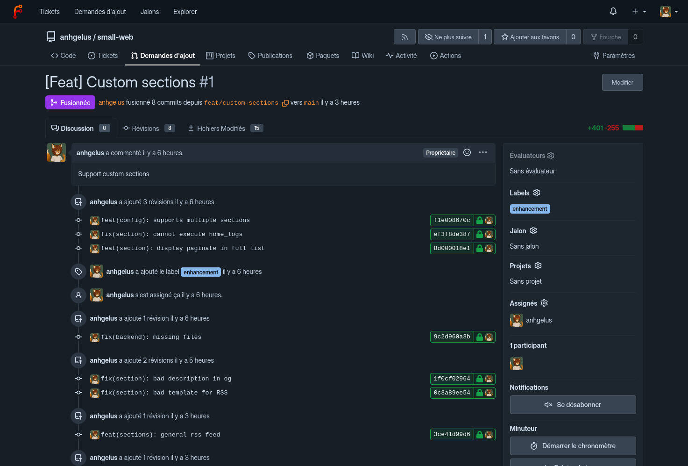The image size is (688, 466).
Task: Open the Labels settings gear
Action: click(536, 193)
